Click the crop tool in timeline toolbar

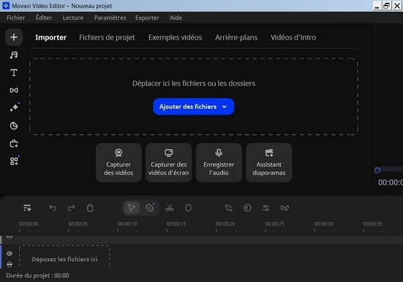click(229, 208)
